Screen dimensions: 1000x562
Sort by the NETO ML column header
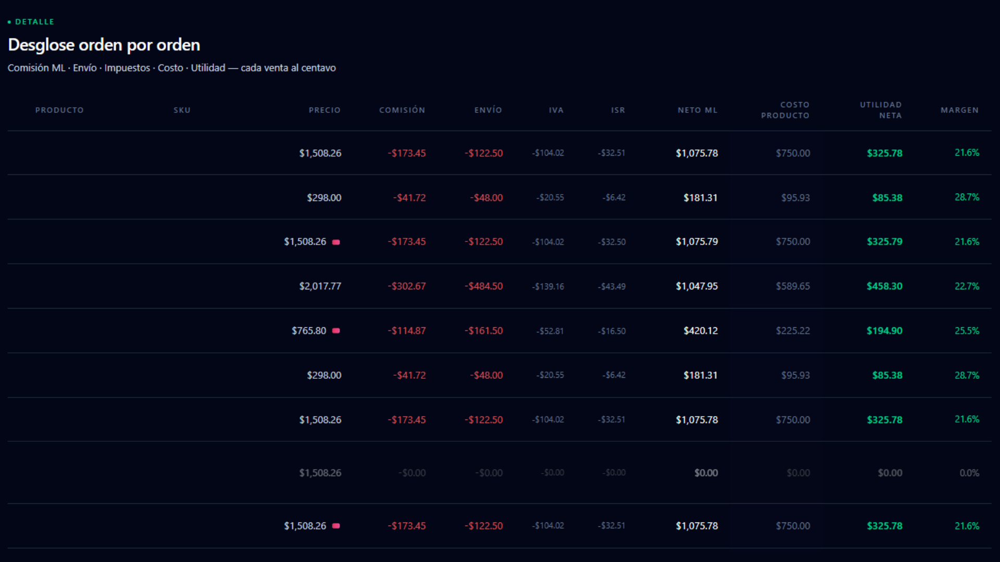click(x=697, y=110)
